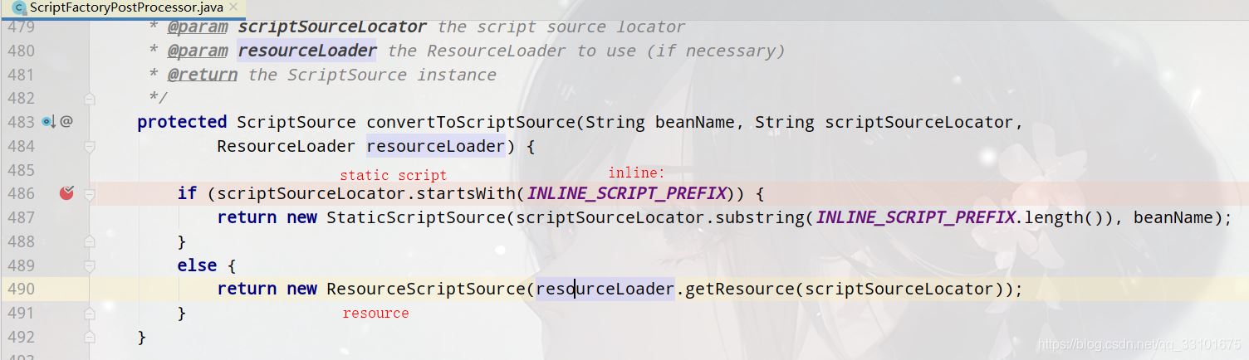This screenshot has height=360, width=1249.
Task: Click INLINE_SCRIPT_PREFIX constant on line 486
Action: click(626, 193)
